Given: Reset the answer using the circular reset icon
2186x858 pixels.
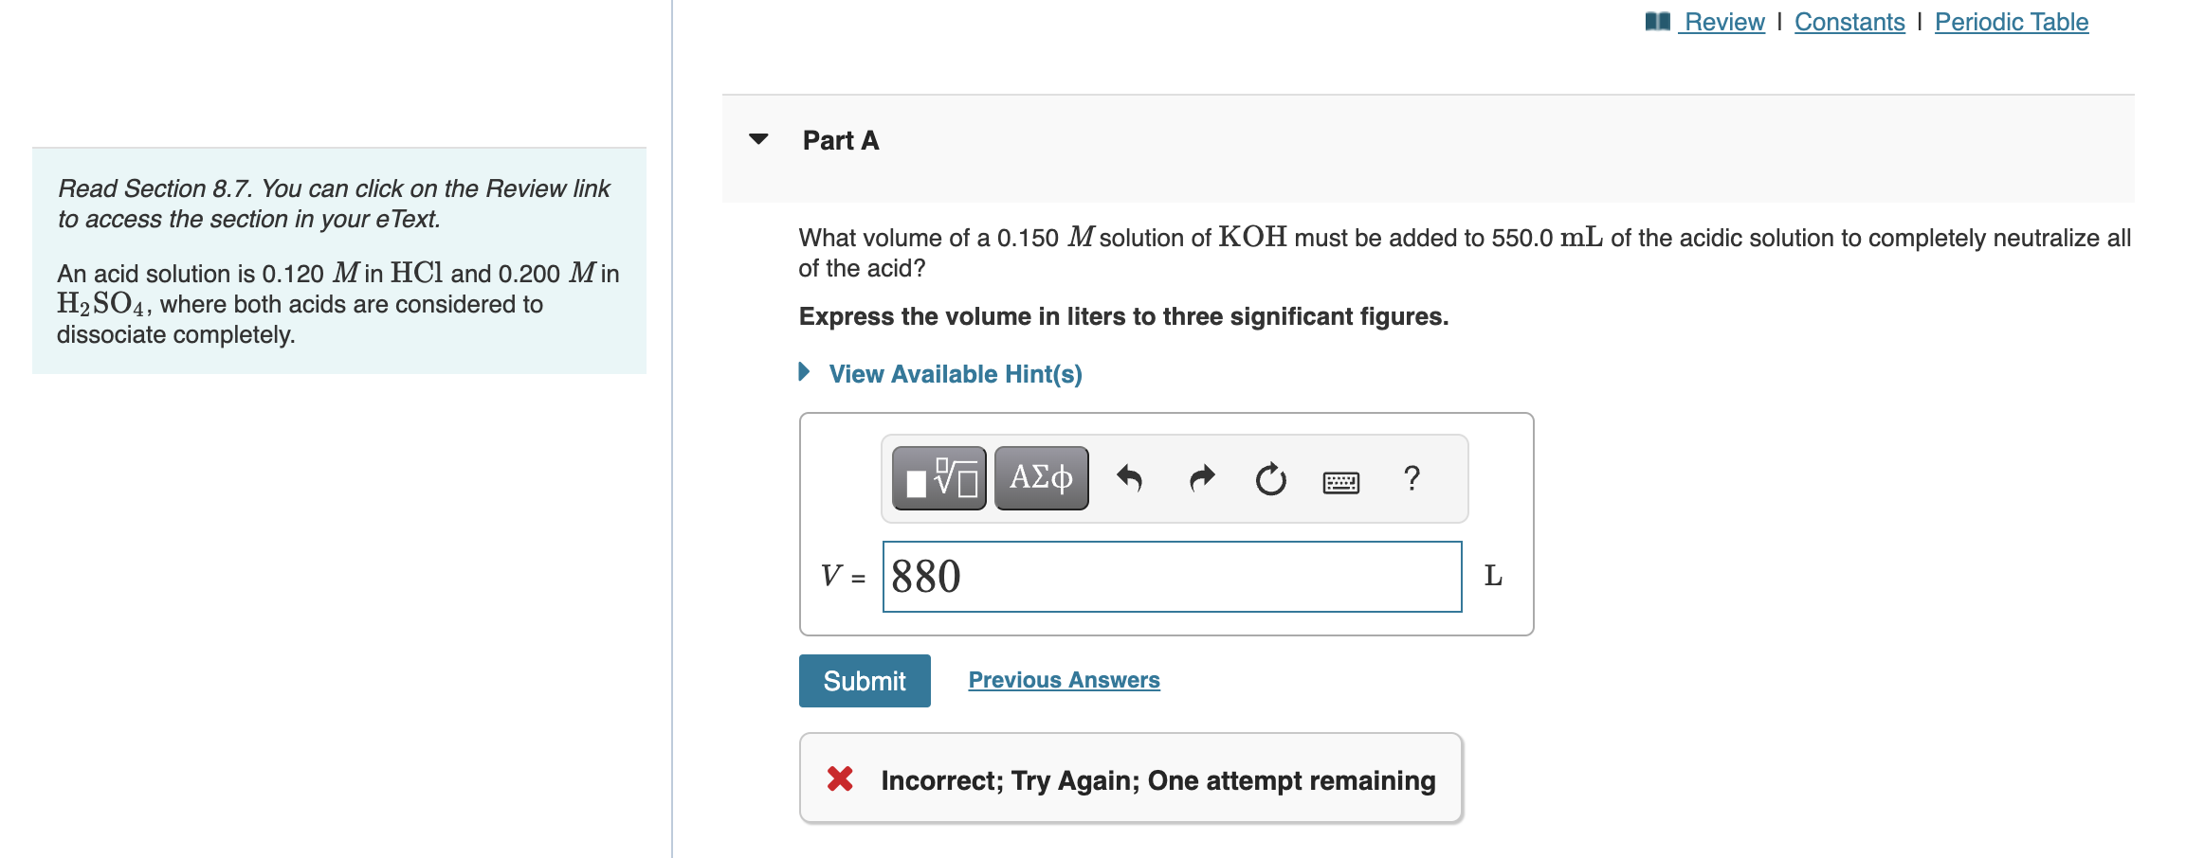Looking at the screenshot, I should click(x=1270, y=478).
